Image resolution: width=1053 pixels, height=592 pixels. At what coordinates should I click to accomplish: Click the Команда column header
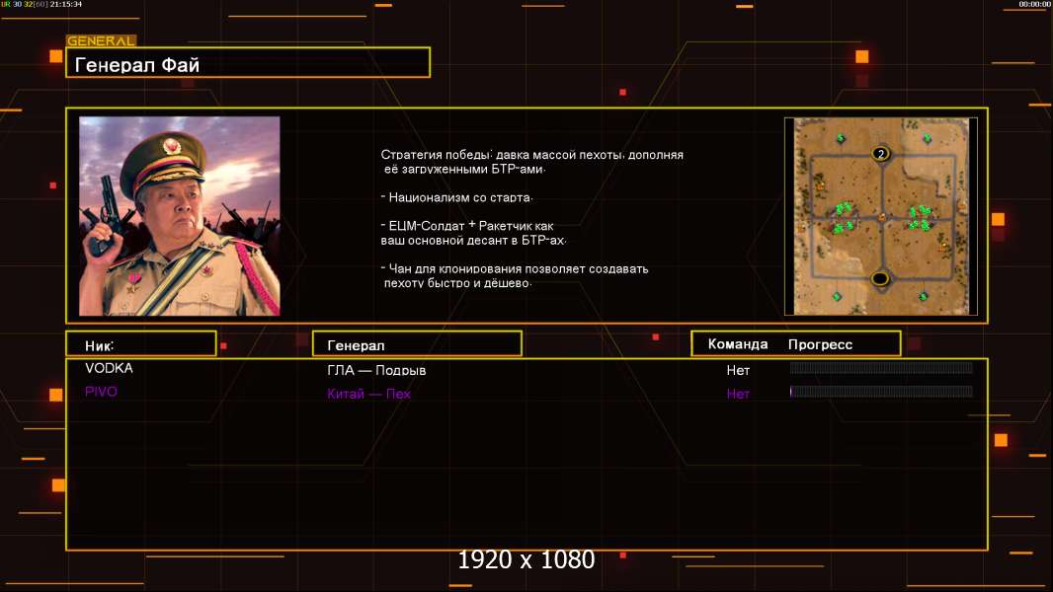[x=737, y=344]
